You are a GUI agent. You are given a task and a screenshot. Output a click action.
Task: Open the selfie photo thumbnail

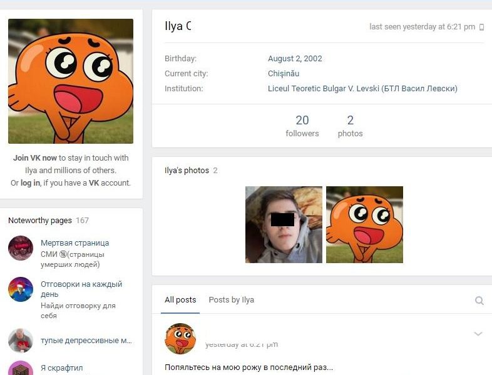(x=284, y=224)
